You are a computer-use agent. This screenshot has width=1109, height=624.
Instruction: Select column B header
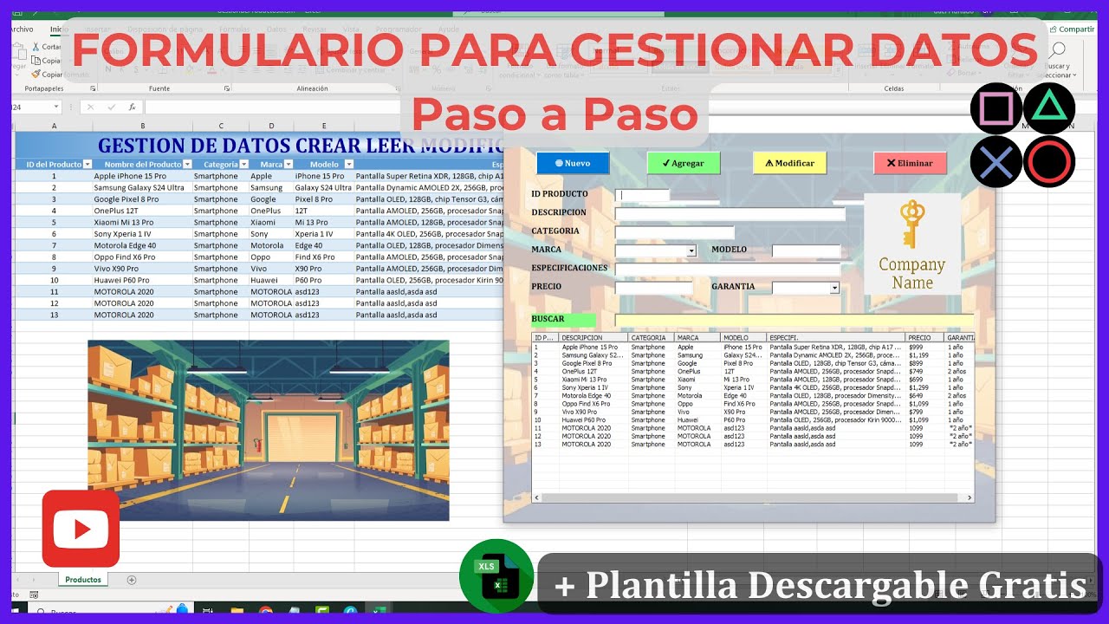pos(142,126)
